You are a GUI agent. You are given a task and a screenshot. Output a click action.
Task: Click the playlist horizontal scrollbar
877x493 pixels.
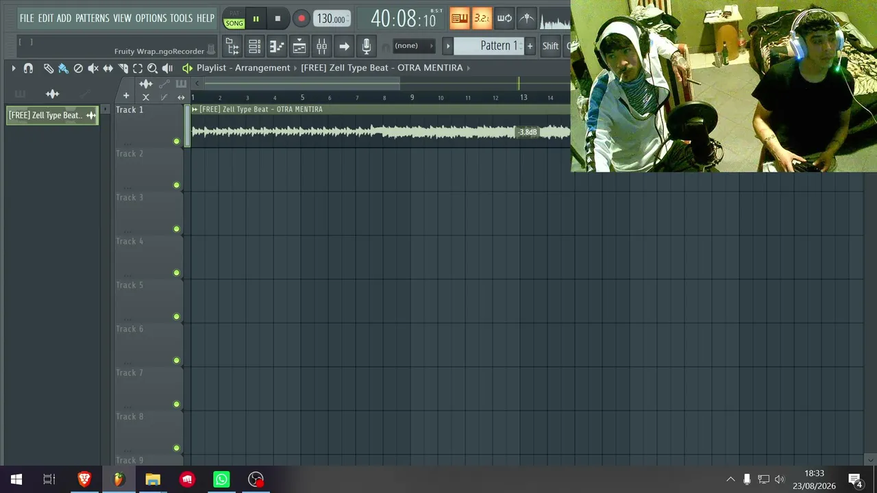(301, 84)
